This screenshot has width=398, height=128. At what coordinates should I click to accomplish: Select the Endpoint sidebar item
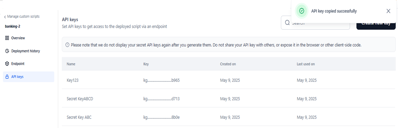coord(18,64)
